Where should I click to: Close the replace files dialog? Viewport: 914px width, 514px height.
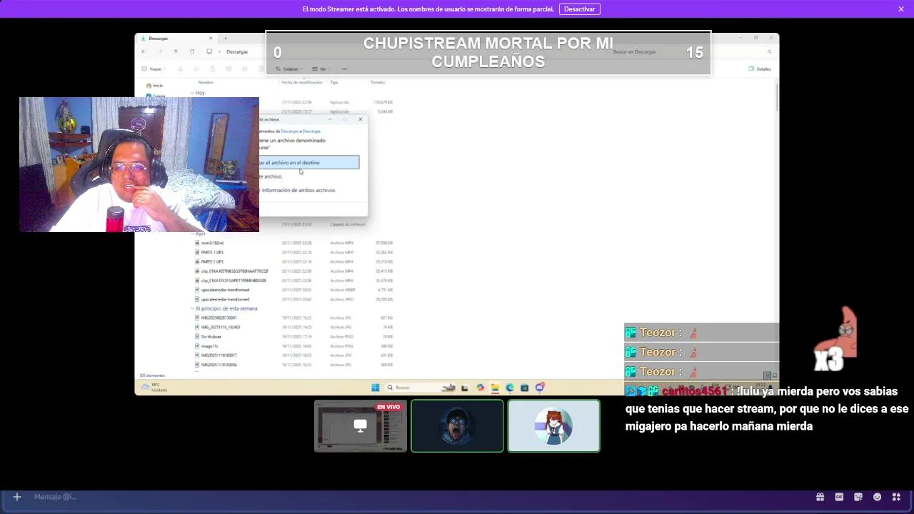[361, 119]
